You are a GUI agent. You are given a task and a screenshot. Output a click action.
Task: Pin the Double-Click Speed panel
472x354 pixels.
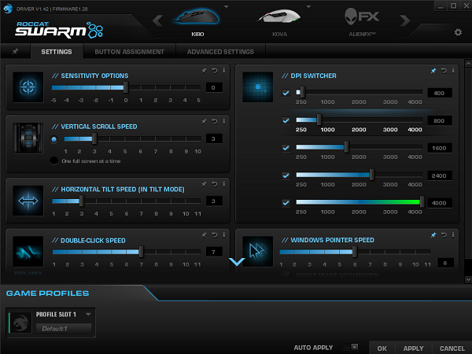coord(204,234)
